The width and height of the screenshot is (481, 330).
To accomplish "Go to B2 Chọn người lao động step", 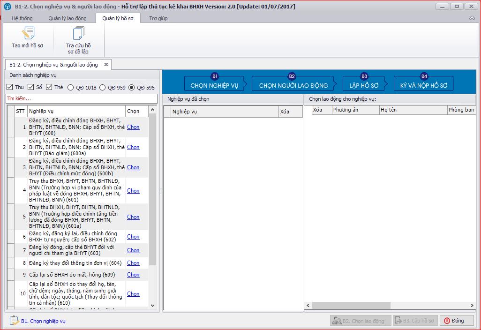I will coord(293,83).
